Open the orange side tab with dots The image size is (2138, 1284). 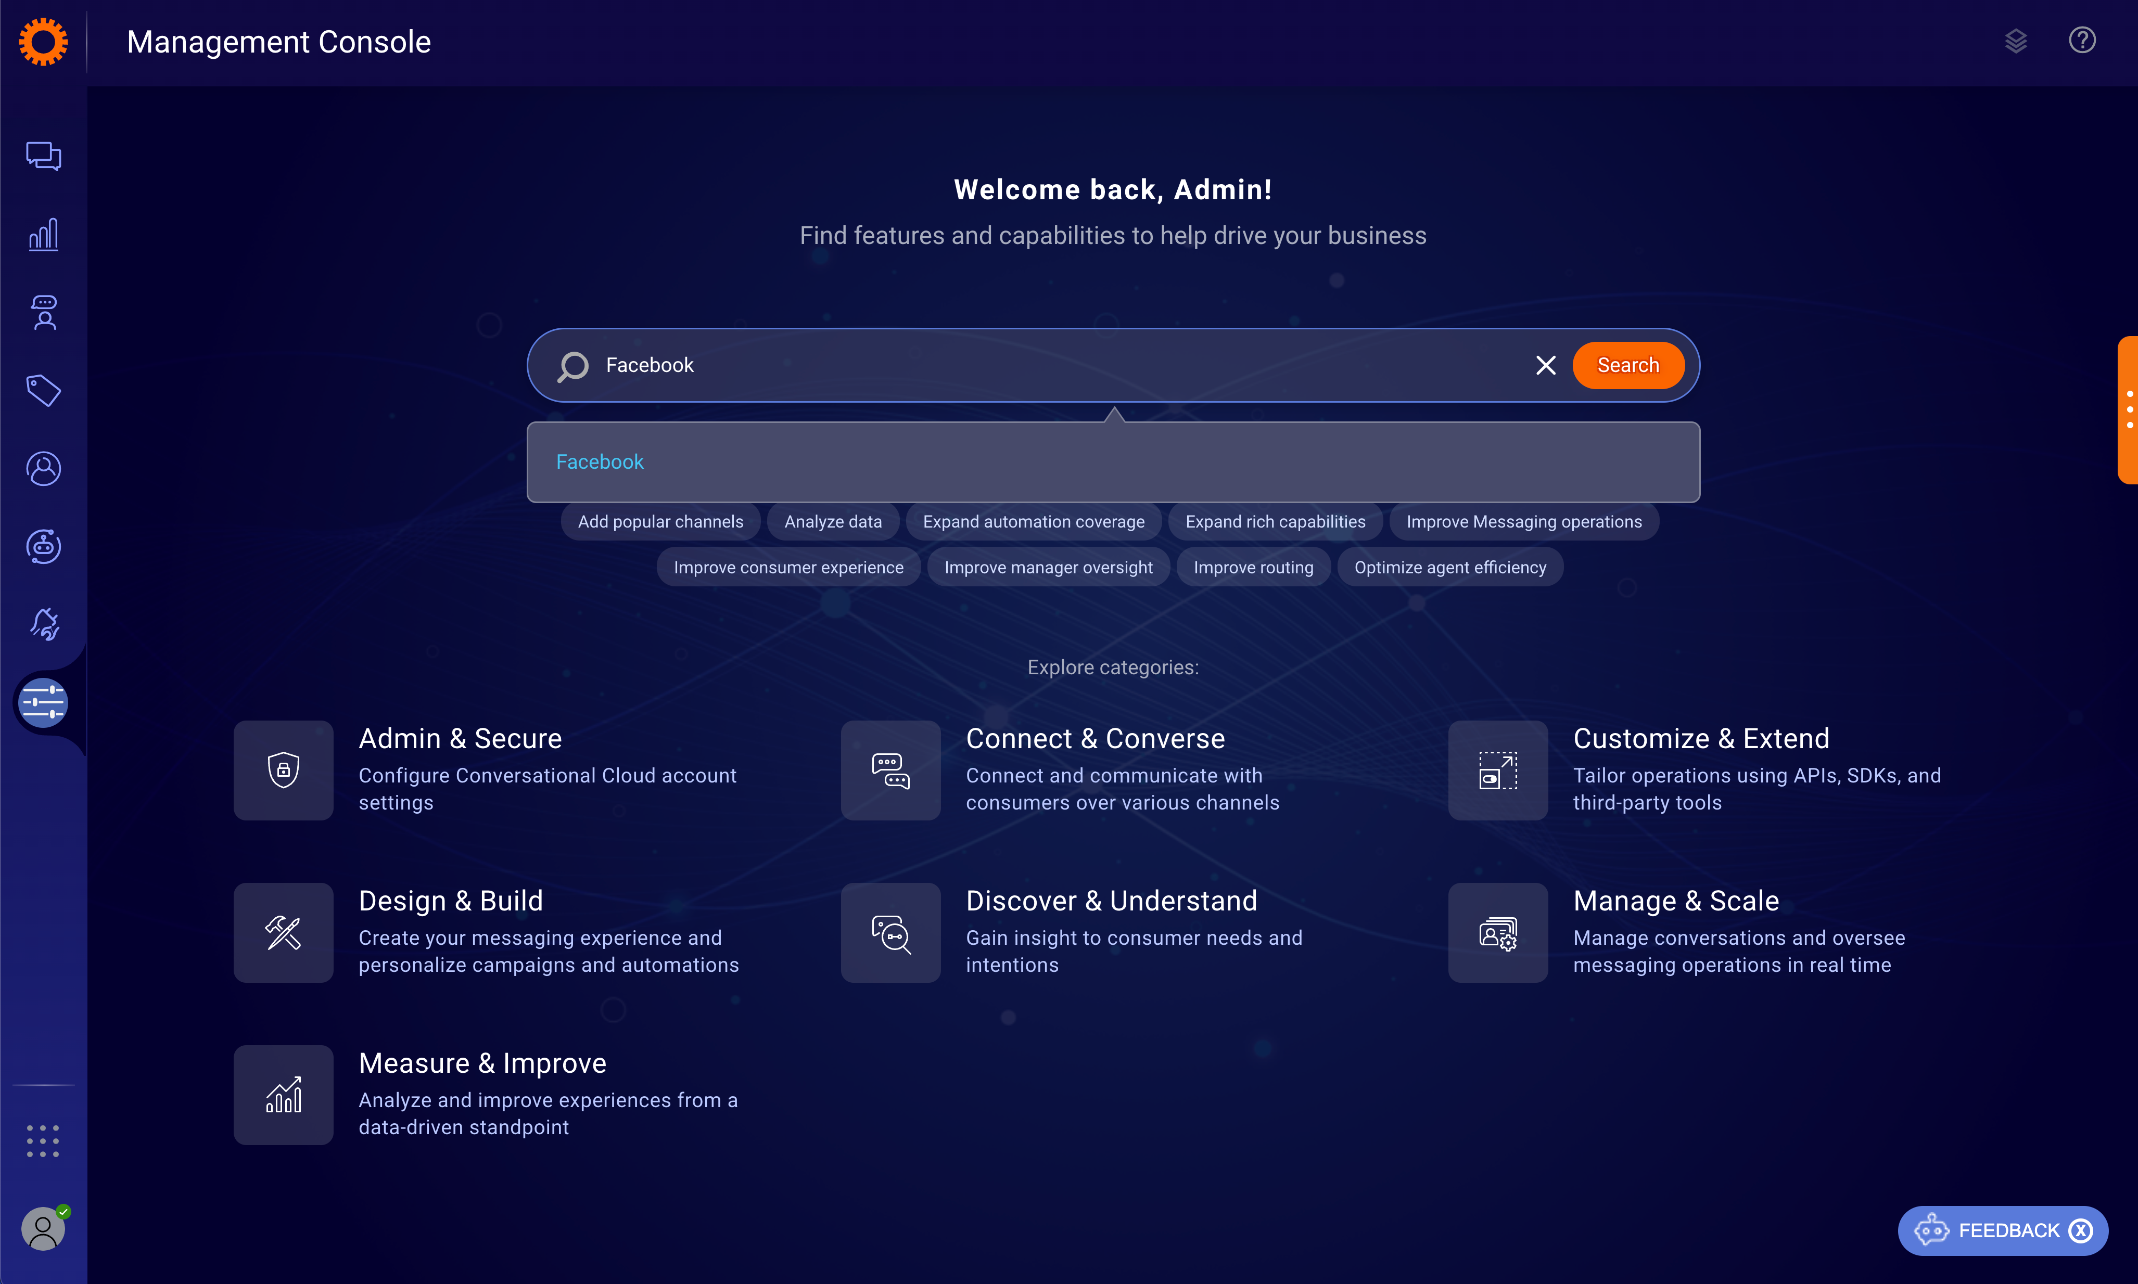pos(2129,410)
